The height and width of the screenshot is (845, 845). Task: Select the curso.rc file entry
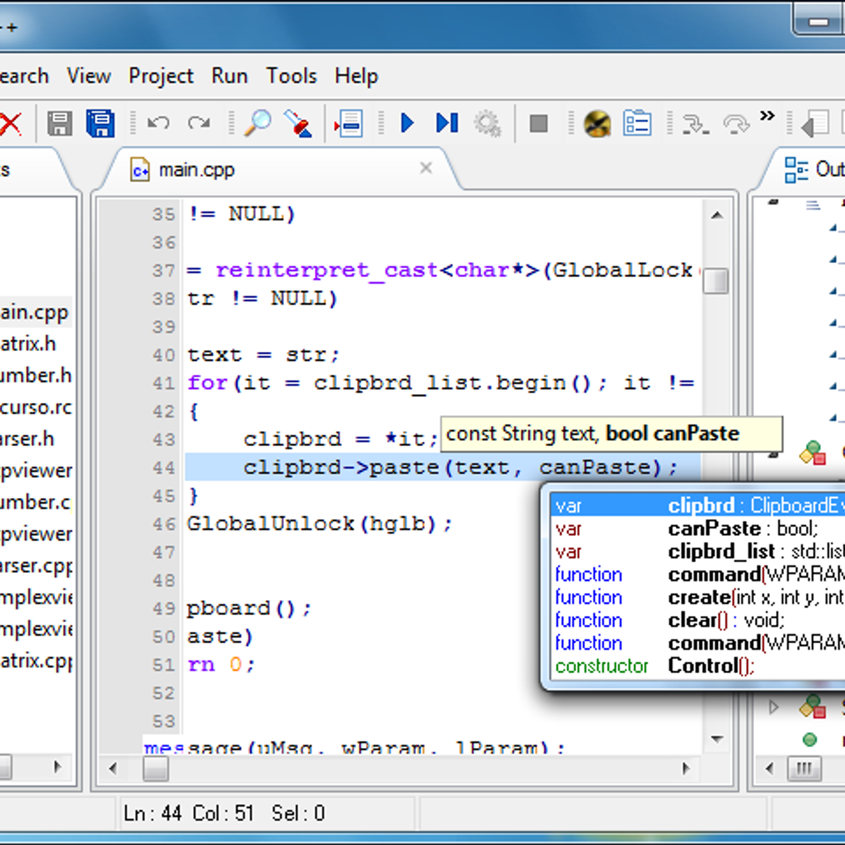point(36,407)
